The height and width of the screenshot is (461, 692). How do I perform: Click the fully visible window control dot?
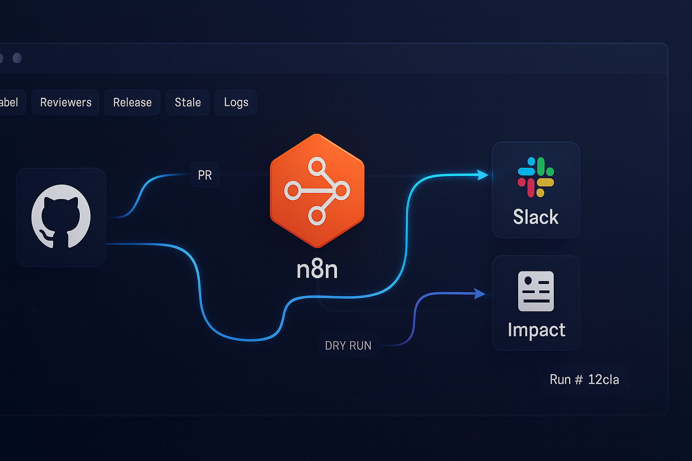click(x=17, y=58)
